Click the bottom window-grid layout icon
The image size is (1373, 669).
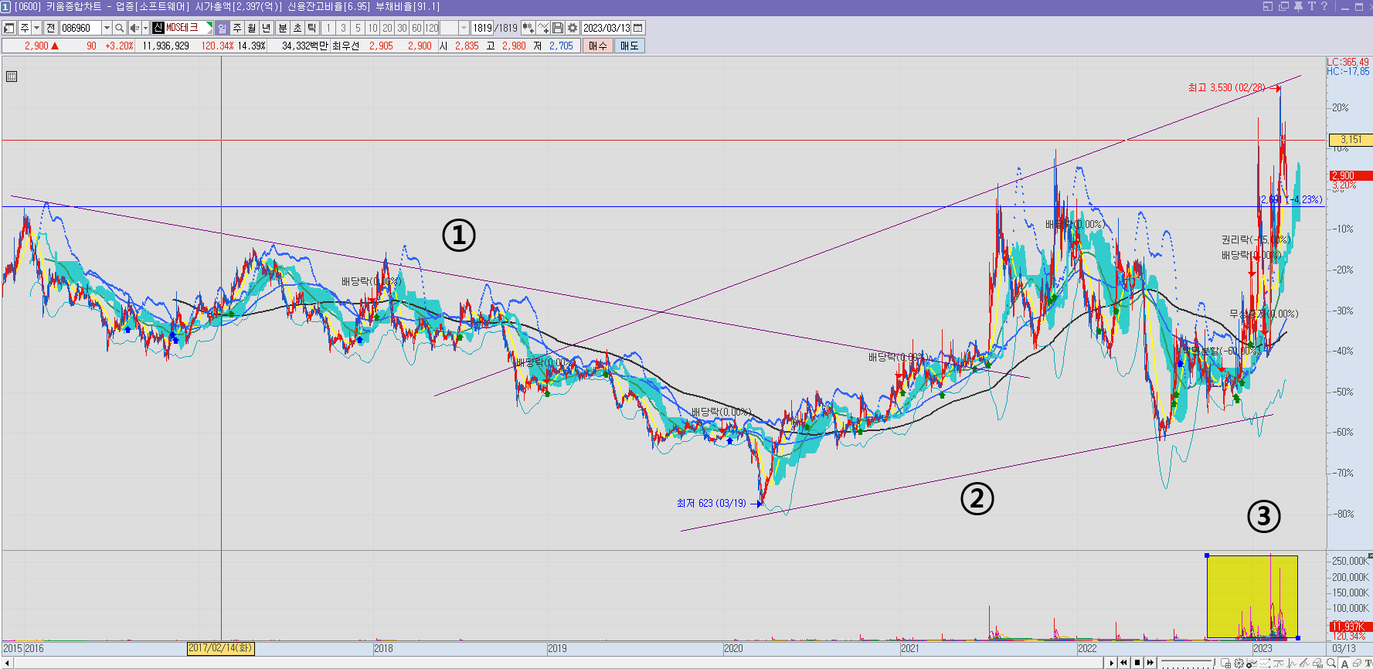pyautogui.click(x=1225, y=663)
